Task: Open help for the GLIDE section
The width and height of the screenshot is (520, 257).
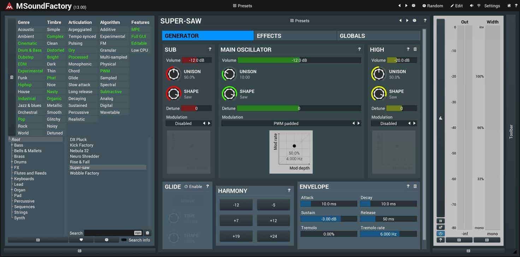Action: [x=207, y=186]
